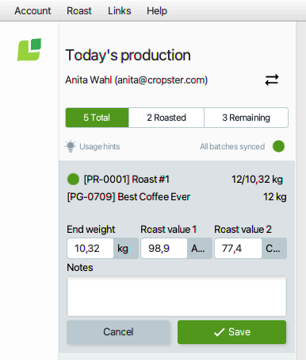
Task: Open the Help menu
Action: click(157, 11)
